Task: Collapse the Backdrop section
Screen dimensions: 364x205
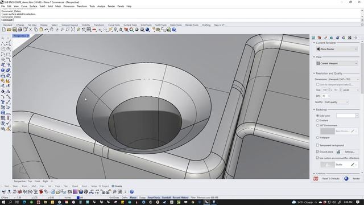Action: 314,109
